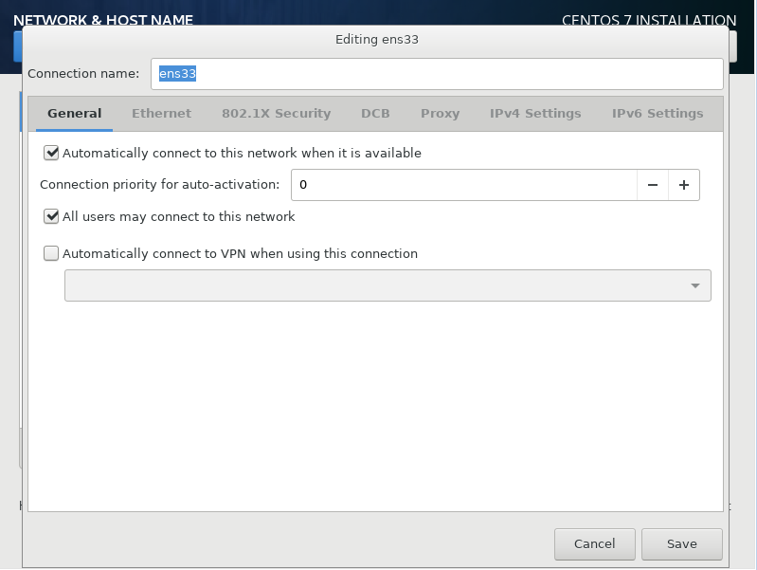The height and width of the screenshot is (570, 757).
Task: Click the Connection name text field
Action: coord(437,74)
